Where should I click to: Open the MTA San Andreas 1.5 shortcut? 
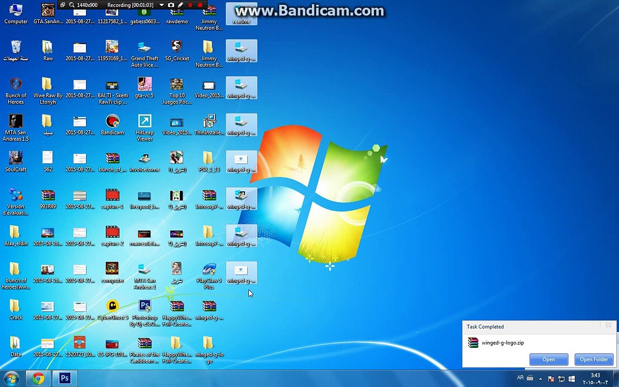pyautogui.click(x=16, y=128)
